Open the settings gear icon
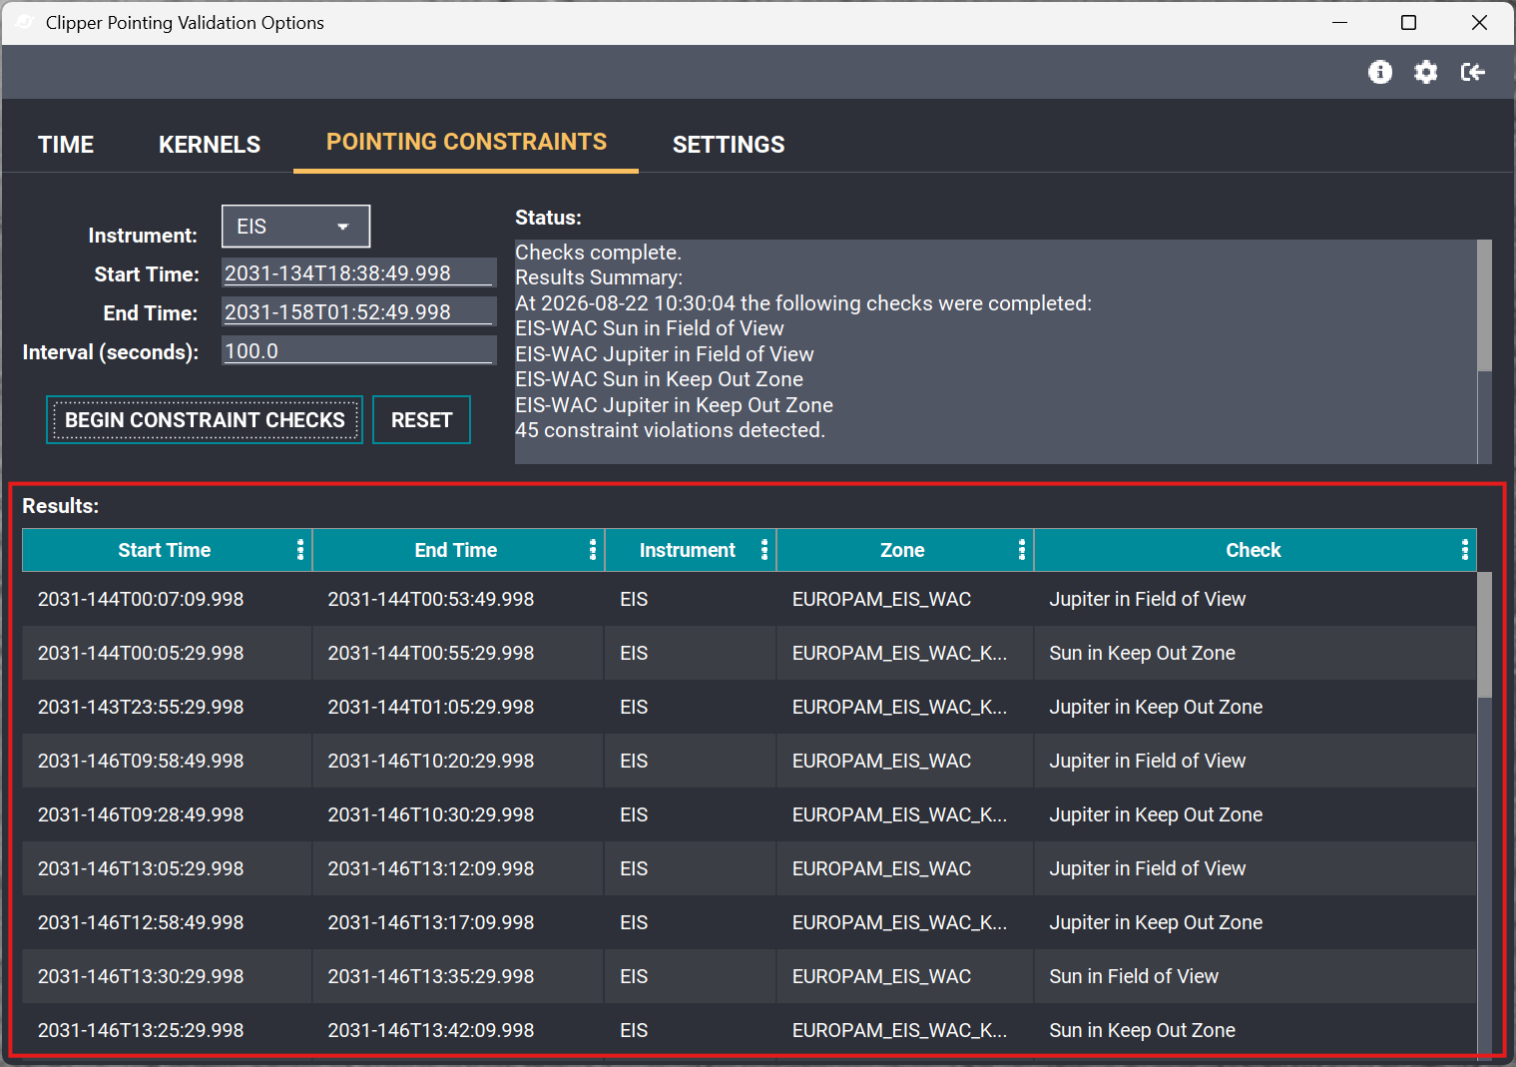The height and width of the screenshot is (1067, 1516). 1426,72
